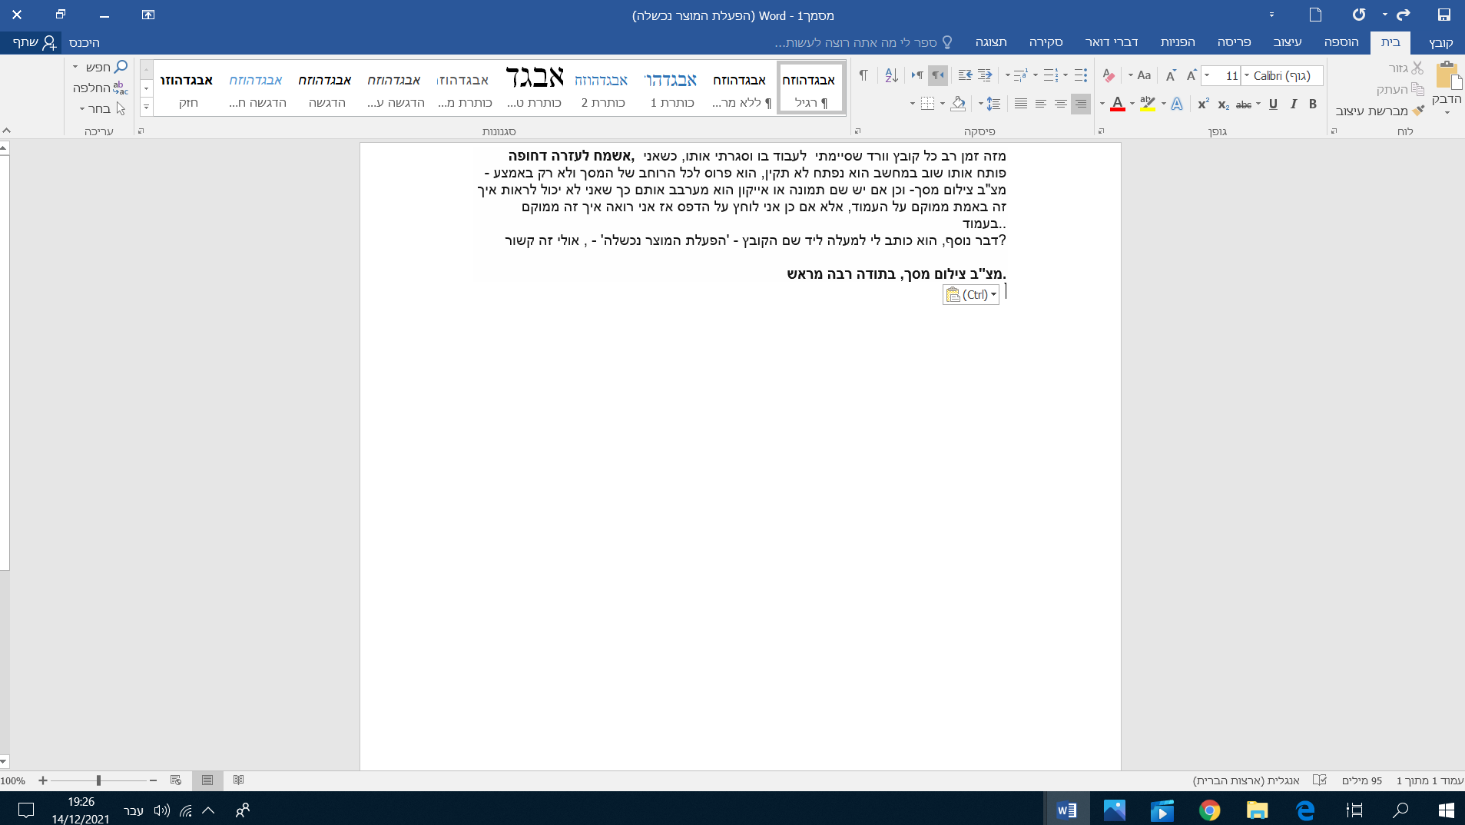This screenshot has height=825, width=1465.
Task: Open File Explorer from the taskbar
Action: (1257, 810)
